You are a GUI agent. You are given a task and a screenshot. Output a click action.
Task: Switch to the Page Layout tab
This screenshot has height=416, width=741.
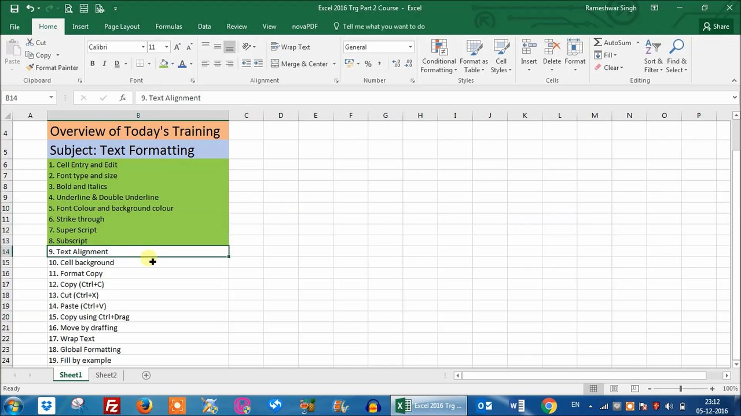122,27
